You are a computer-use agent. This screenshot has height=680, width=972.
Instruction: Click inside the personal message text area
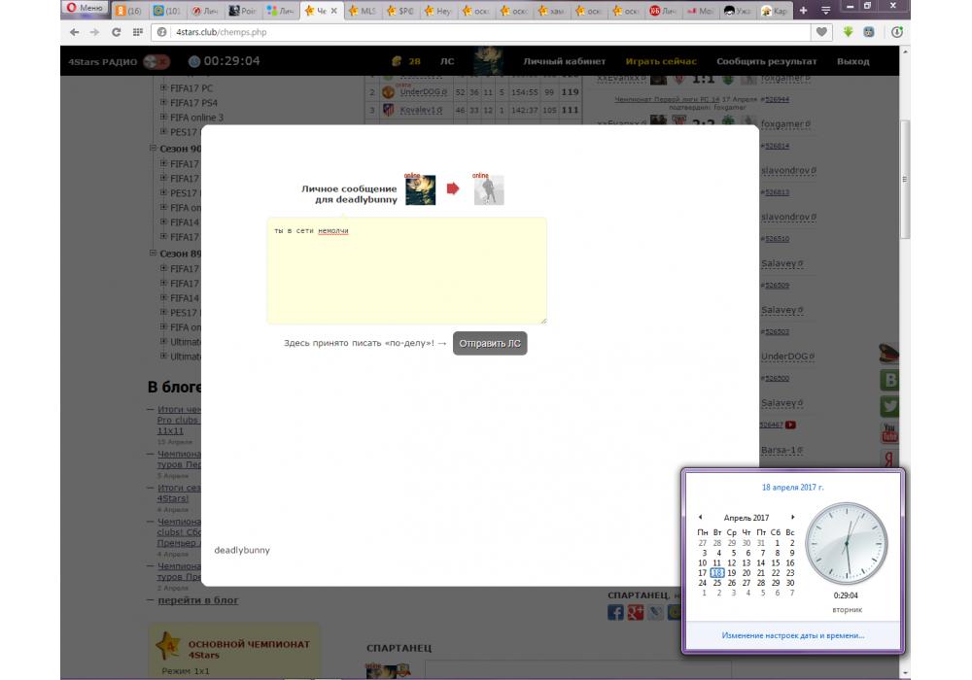tap(406, 271)
